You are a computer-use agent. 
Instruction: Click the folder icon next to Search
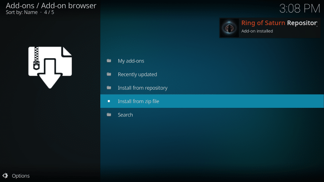[109, 115]
